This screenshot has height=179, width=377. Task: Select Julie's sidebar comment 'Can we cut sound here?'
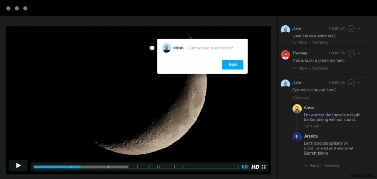(314, 90)
